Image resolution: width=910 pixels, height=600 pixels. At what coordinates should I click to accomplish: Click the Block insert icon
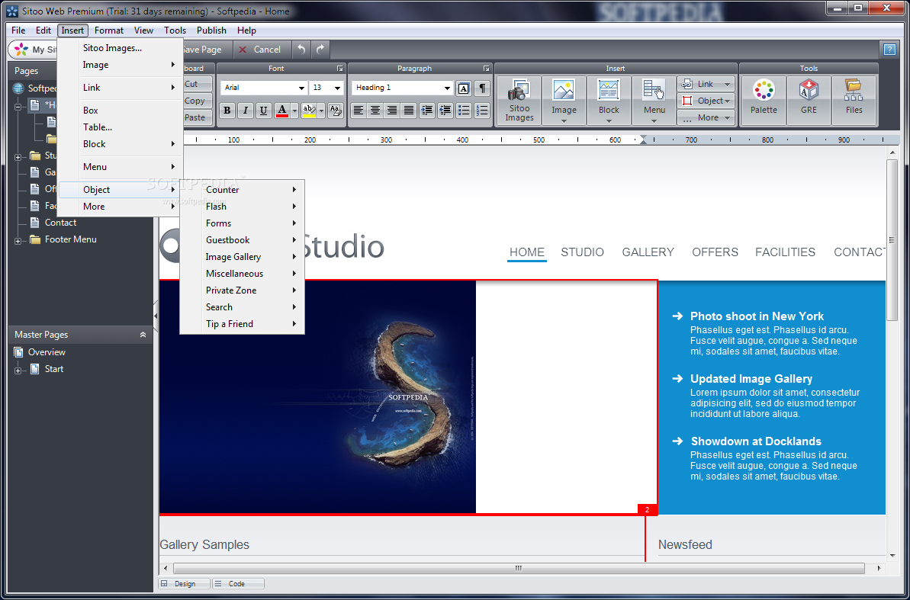tap(609, 101)
